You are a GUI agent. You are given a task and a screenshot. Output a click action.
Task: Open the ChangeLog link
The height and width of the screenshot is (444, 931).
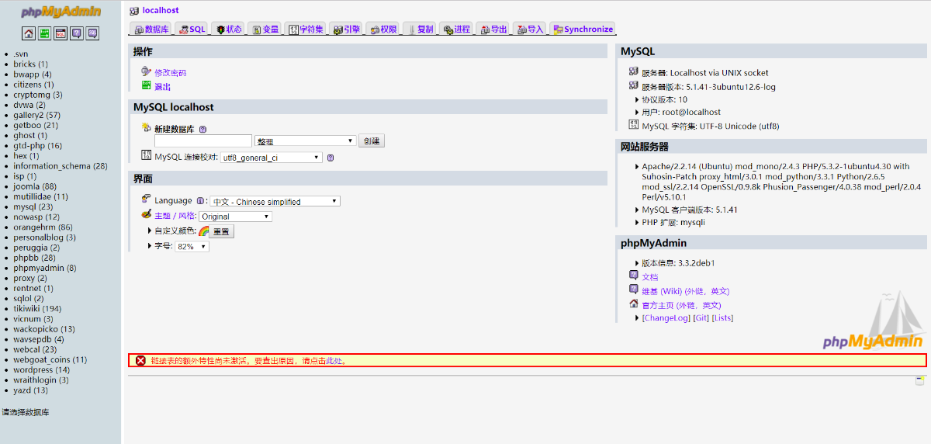[666, 318]
